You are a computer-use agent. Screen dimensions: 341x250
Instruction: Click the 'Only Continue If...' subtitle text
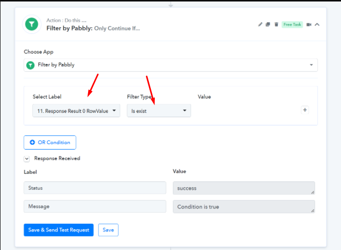point(117,28)
